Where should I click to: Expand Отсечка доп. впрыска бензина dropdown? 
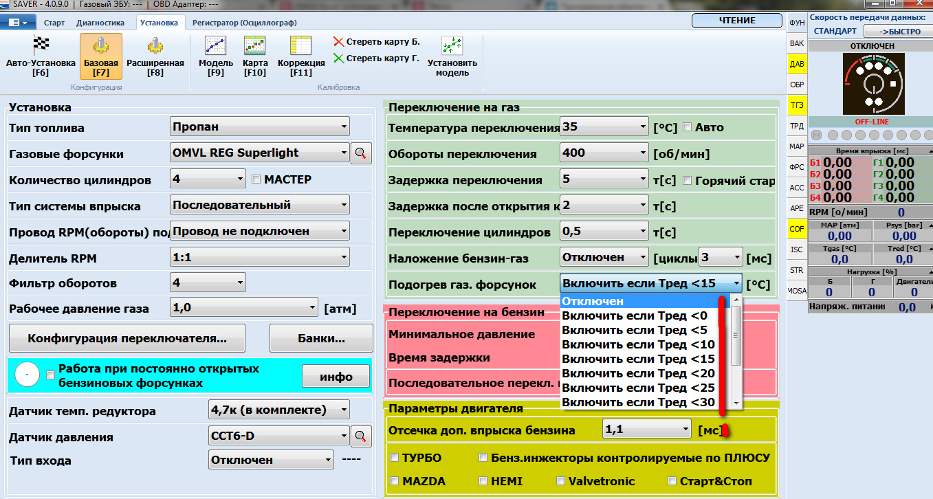[x=646, y=430]
